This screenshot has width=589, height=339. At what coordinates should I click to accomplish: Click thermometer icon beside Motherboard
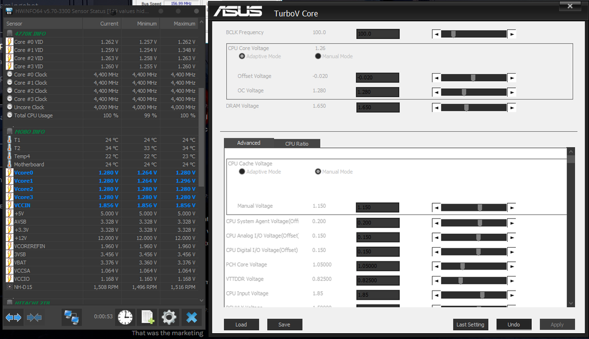[10, 164]
